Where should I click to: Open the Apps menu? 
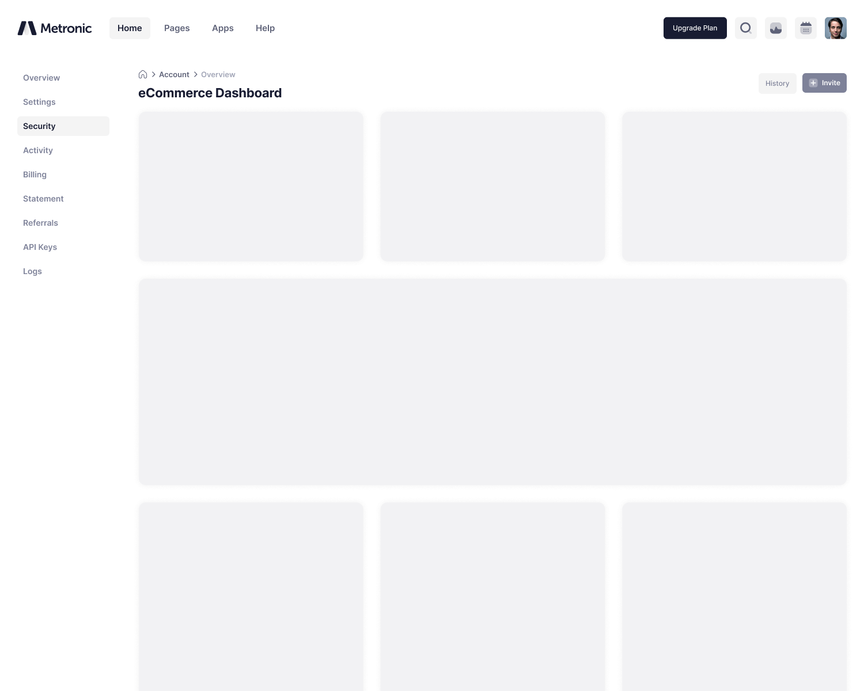tap(222, 28)
